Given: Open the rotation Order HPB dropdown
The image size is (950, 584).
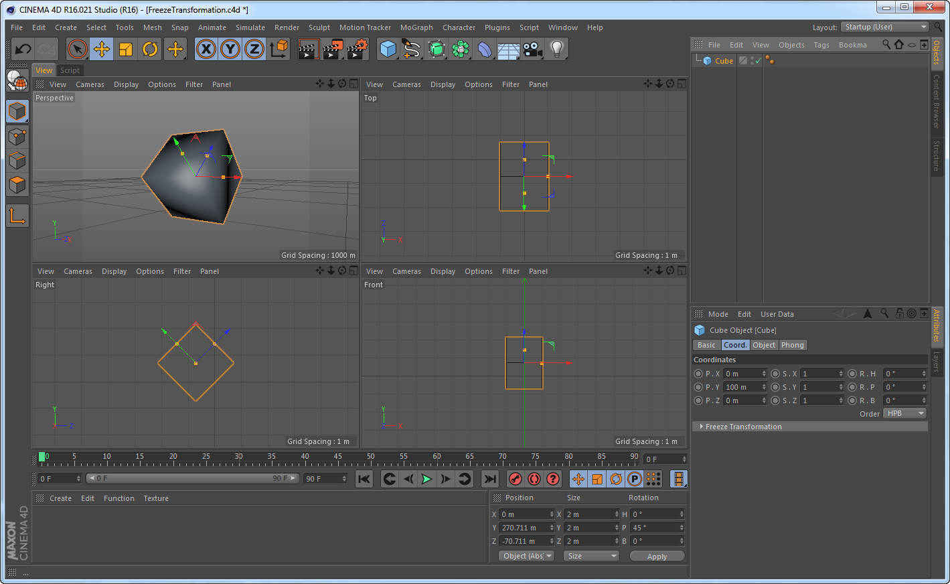Looking at the screenshot, I should click(904, 413).
